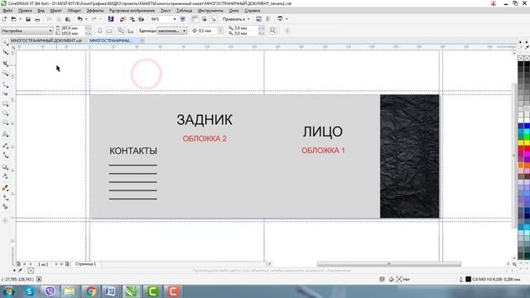The width and height of the screenshot is (530, 298).
Task: Toggle Show Guidelines button
Action: 214,19
